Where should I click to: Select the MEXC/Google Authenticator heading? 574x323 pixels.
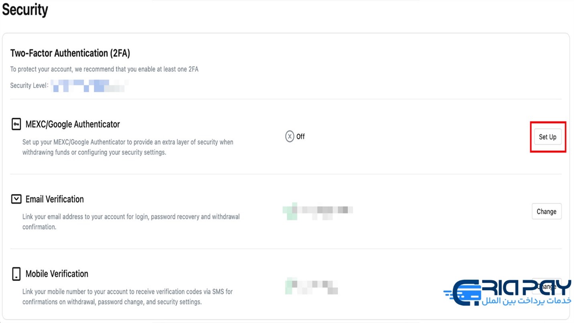tap(73, 124)
